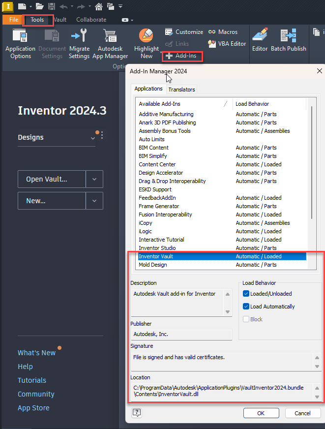325x429 pixels.
Task: Open the Customize command
Action: pyautogui.click(x=184, y=32)
